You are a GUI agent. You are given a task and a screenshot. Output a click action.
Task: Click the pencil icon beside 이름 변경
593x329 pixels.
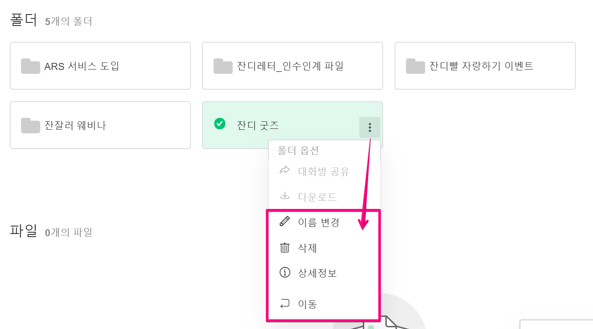[285, 222]
